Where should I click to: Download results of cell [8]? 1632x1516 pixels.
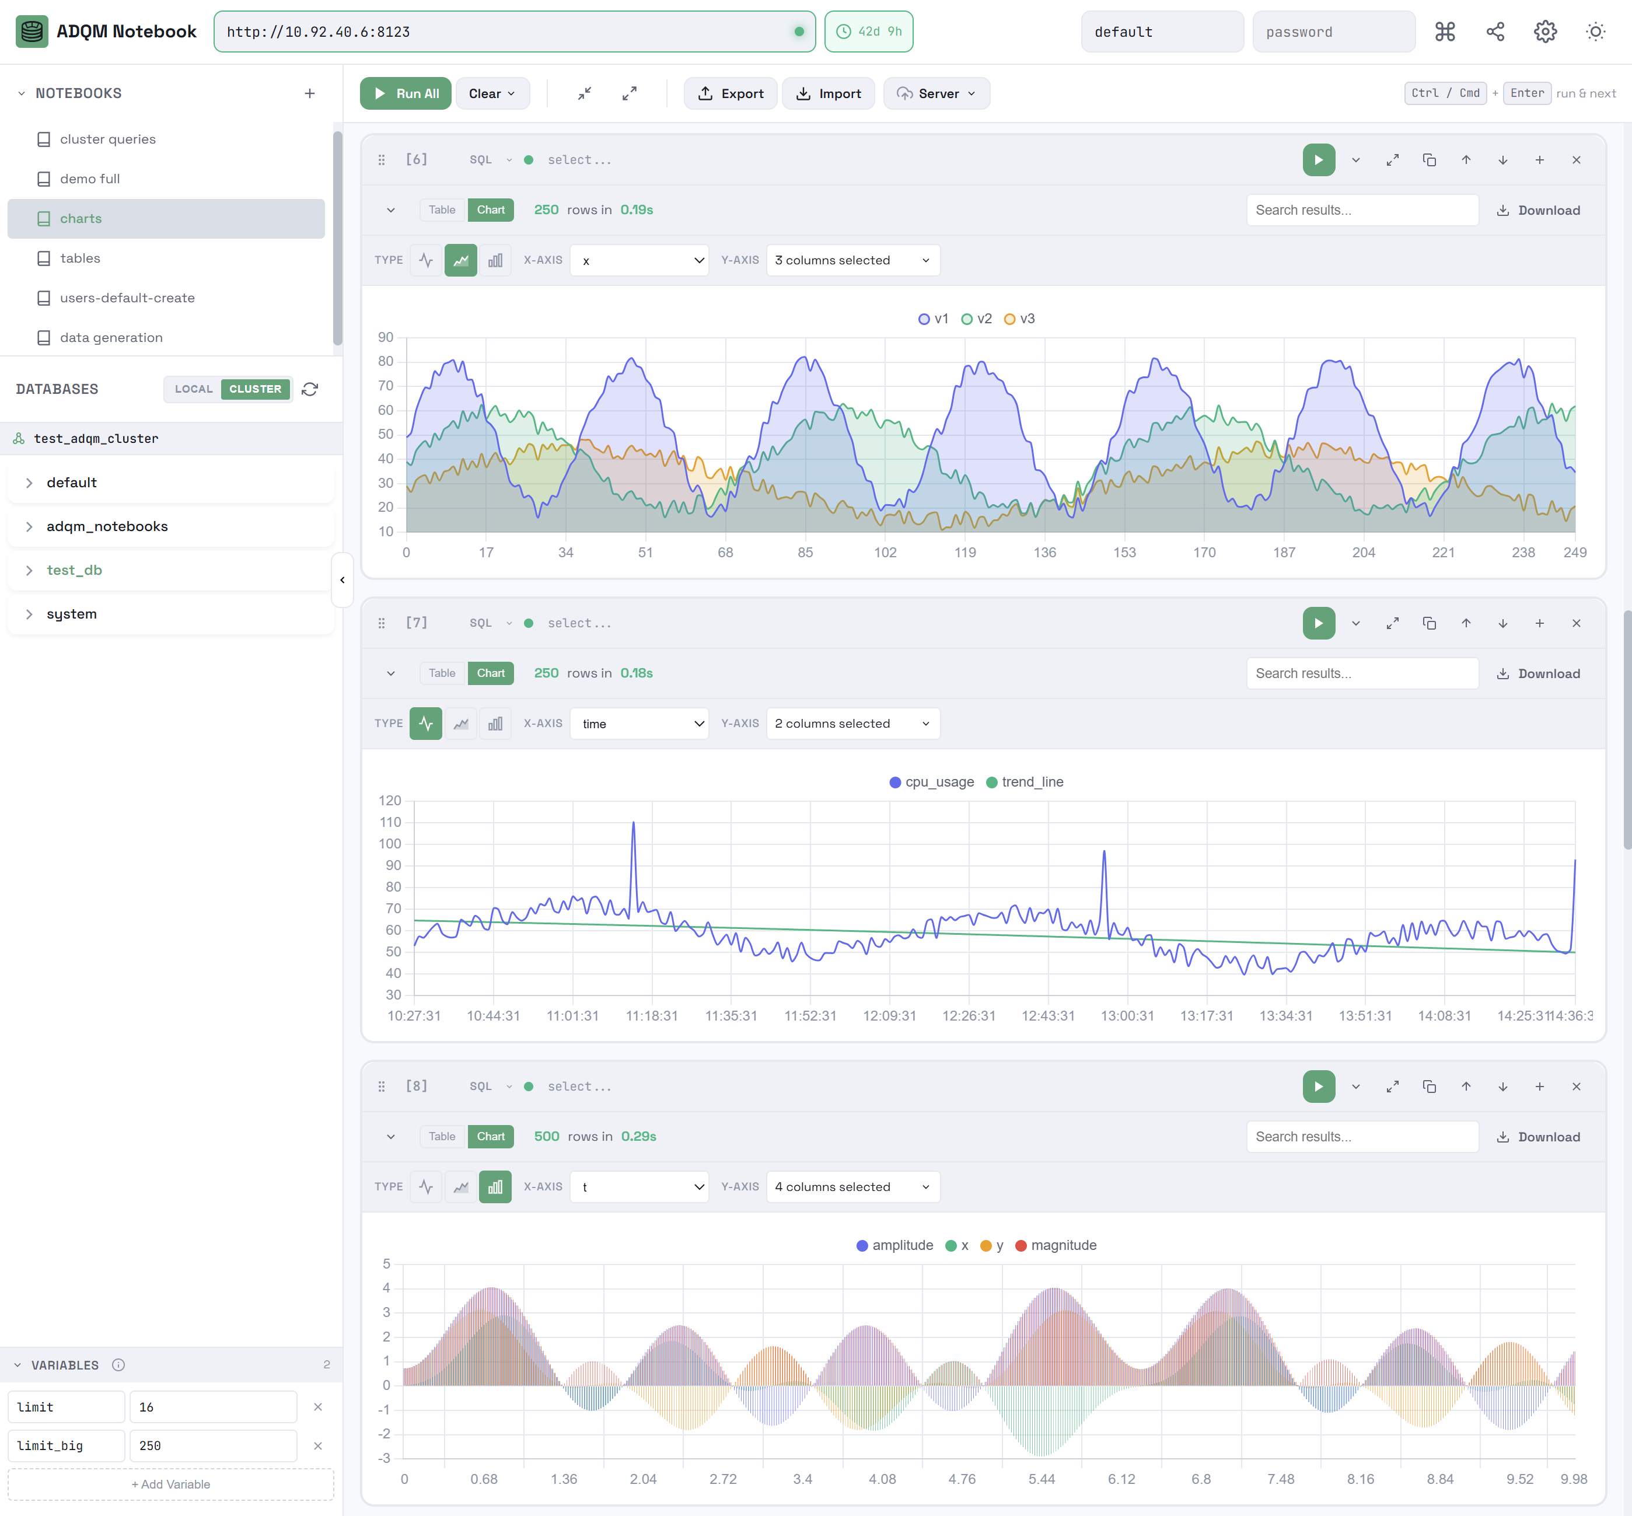point(1539,1136)
